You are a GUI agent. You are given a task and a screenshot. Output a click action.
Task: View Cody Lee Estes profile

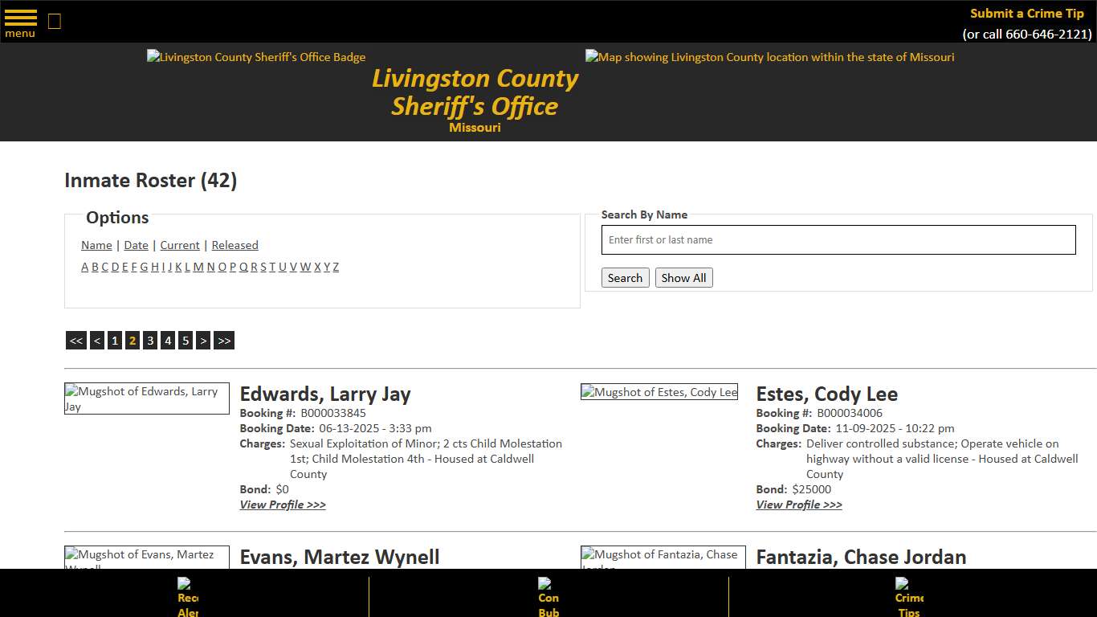pyautogui.click(x=799, y=505)
